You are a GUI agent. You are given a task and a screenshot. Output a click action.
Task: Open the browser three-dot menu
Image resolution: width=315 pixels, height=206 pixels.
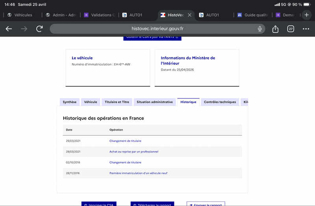[306, 29]
